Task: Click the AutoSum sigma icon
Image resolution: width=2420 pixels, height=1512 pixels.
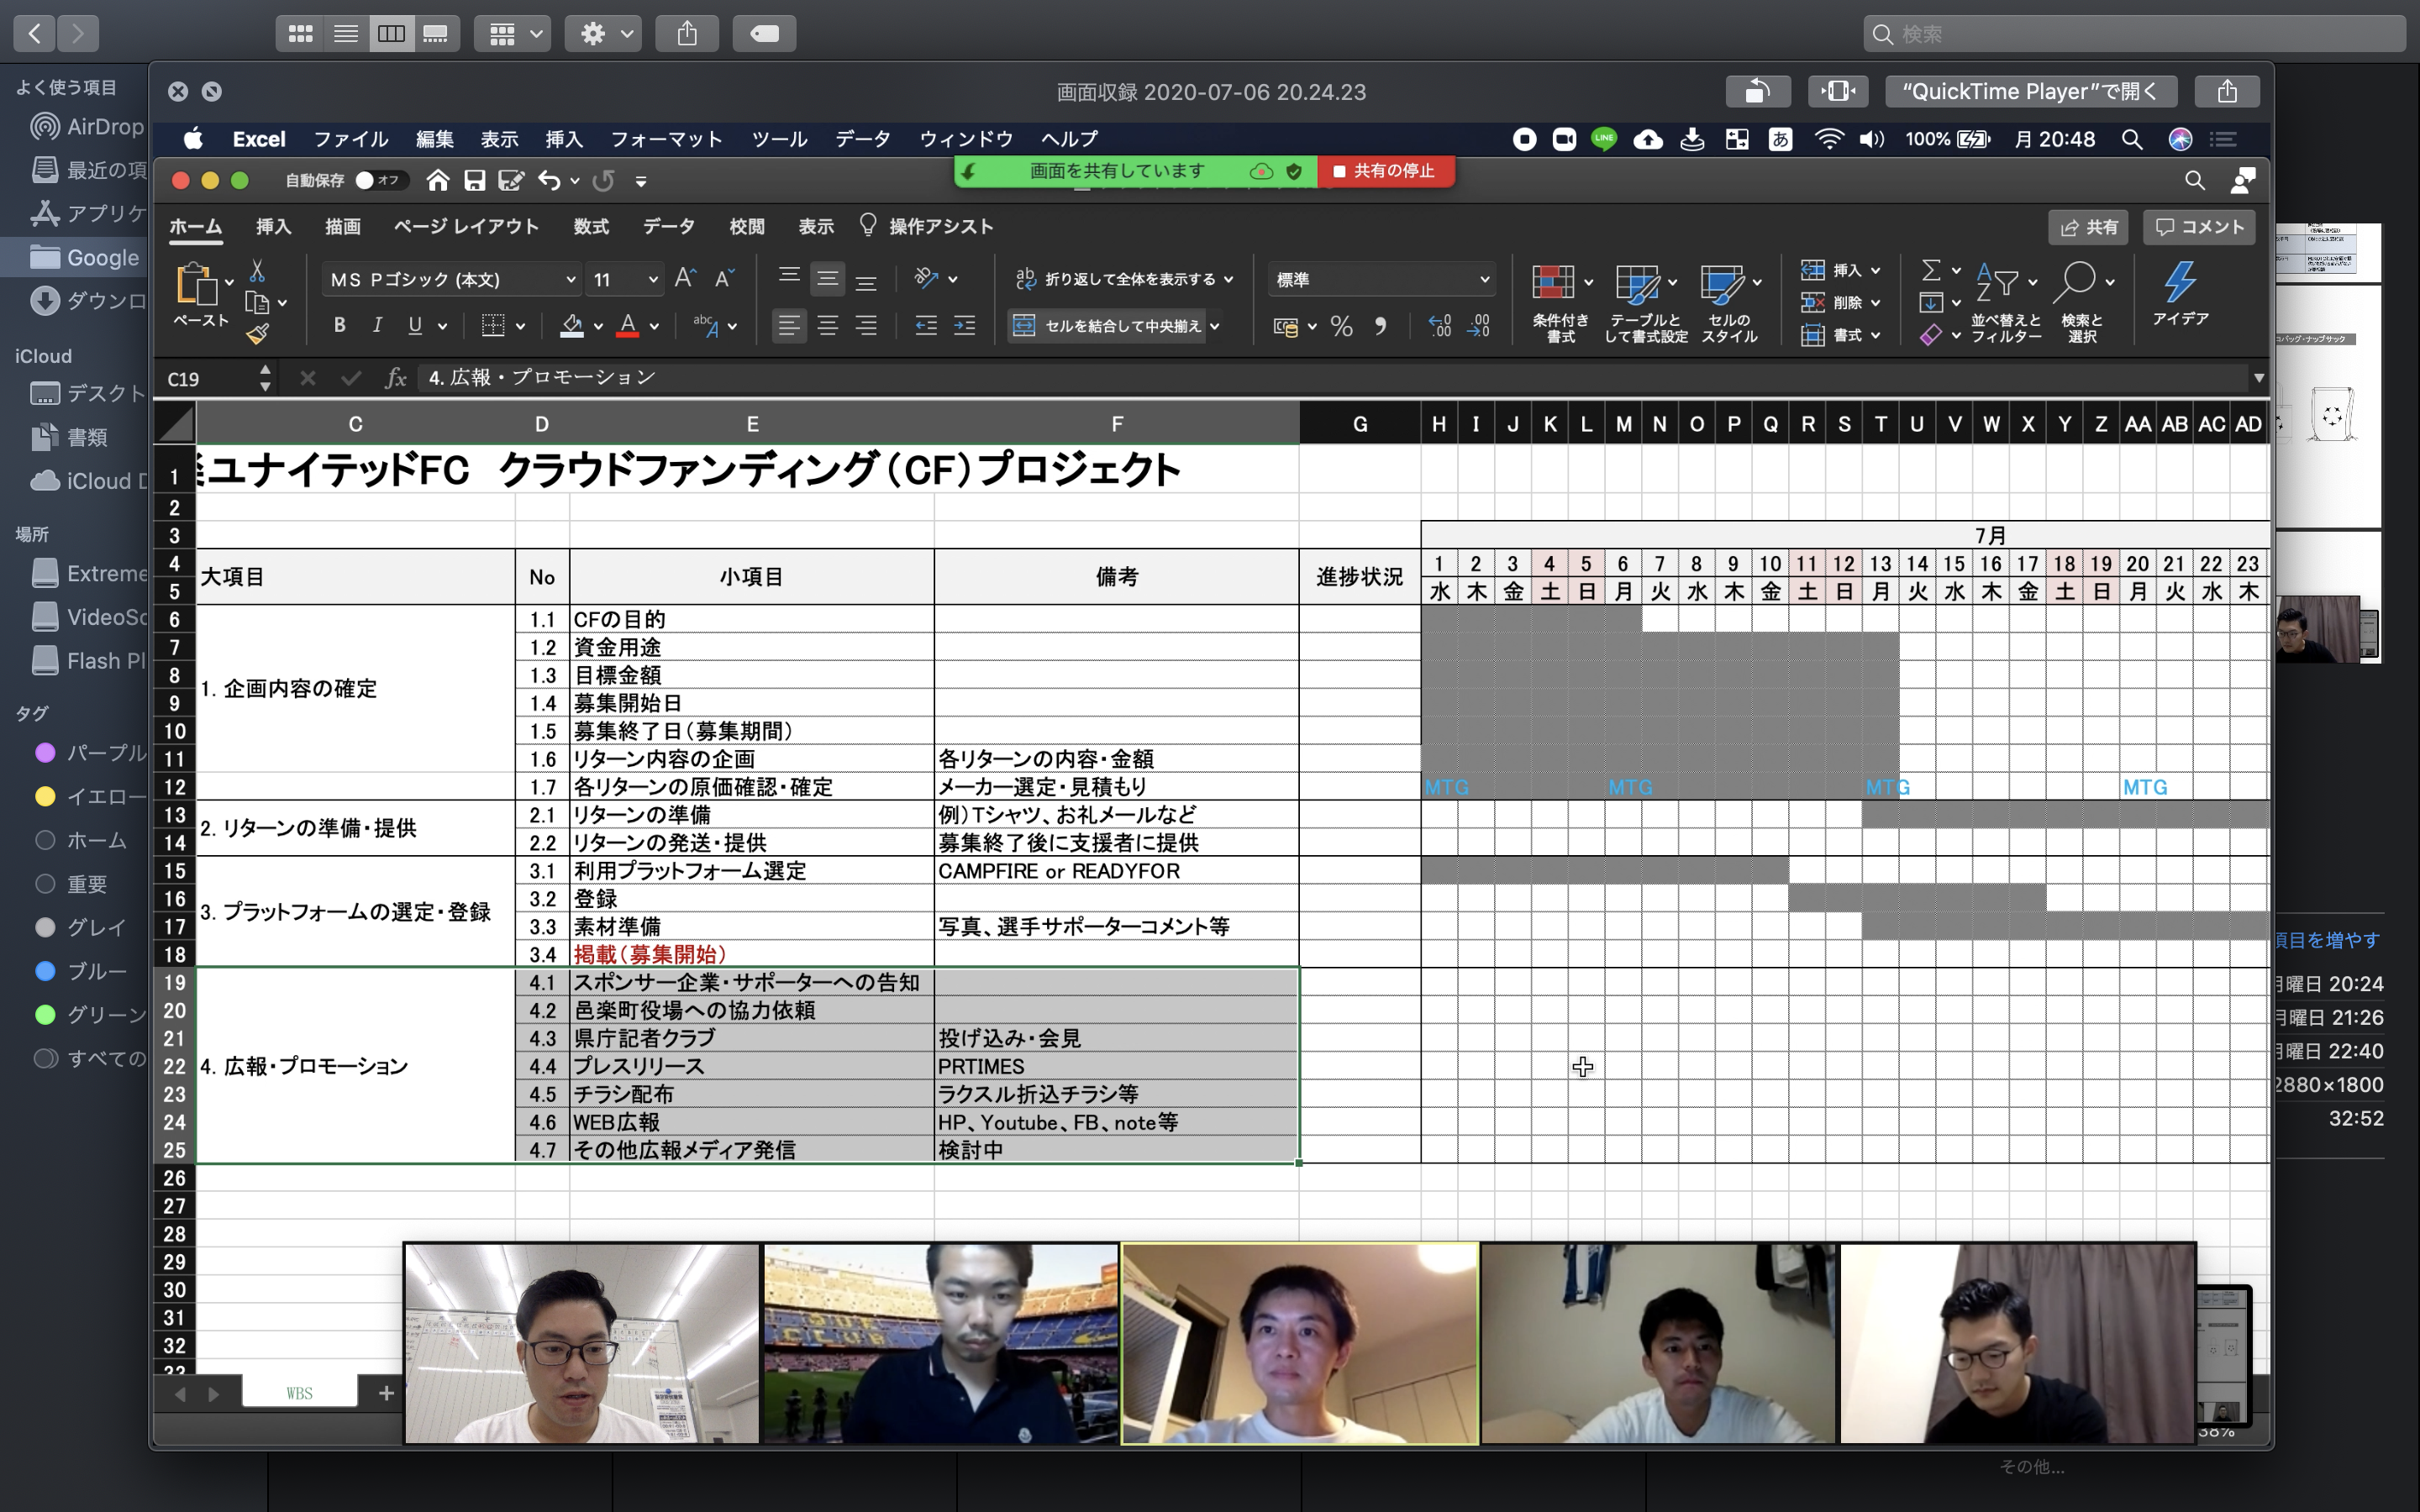Action: (x=1931, y=270)
